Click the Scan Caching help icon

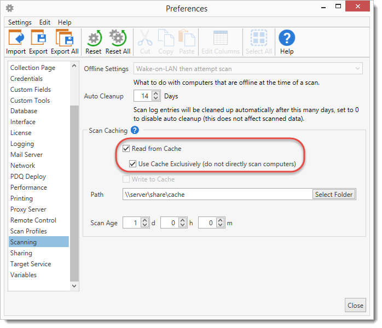click(x=135, y=130)
